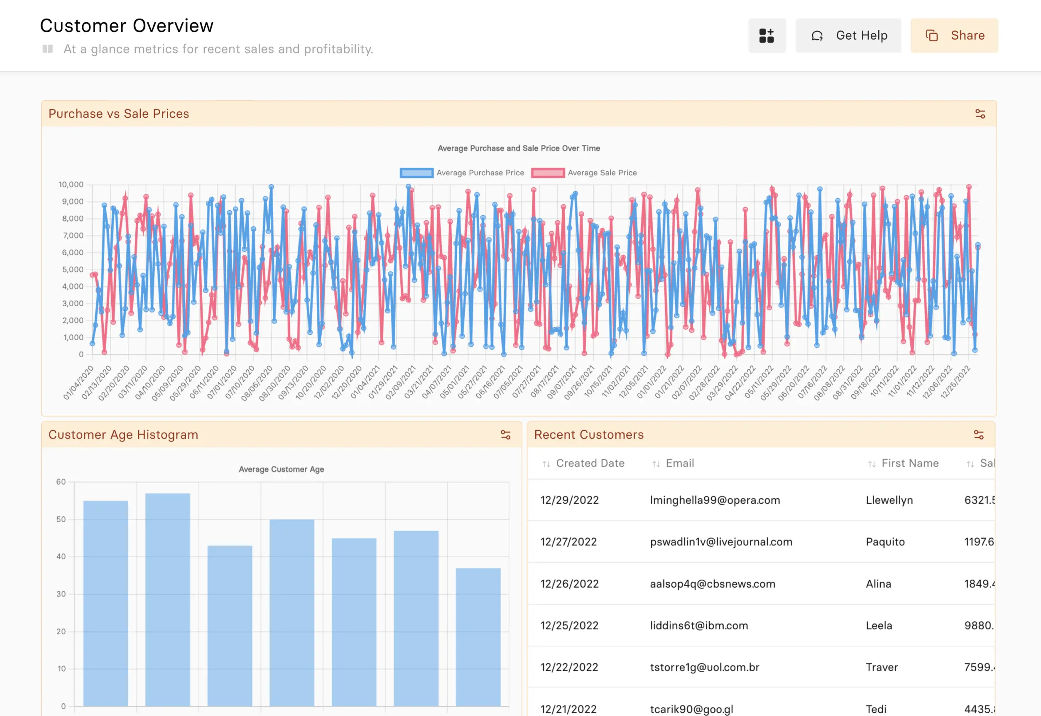Click the tallest histogram bar
The width and height of the screenshot is (1041, 716).
(x=167, y=599)
